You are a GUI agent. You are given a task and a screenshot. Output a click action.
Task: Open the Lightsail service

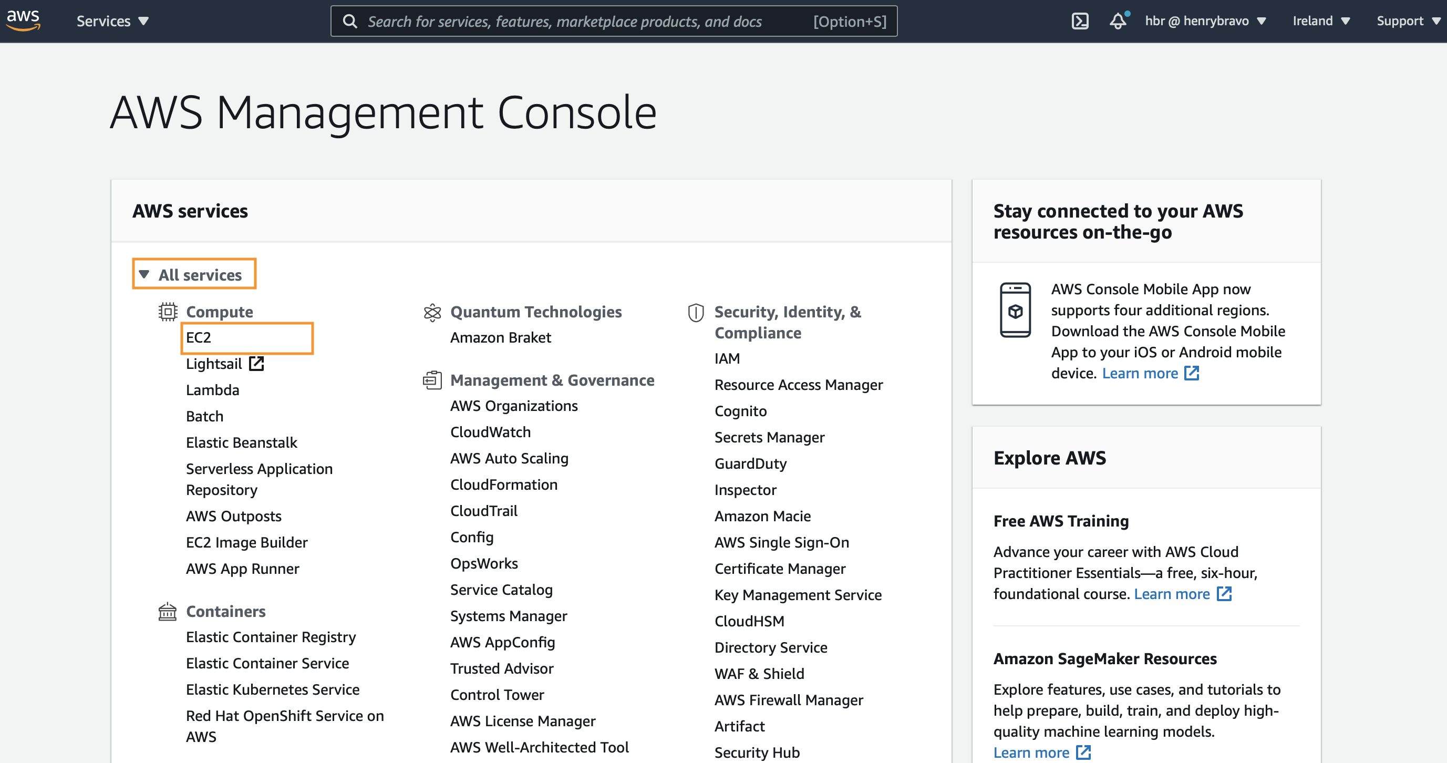pos(213,364)
